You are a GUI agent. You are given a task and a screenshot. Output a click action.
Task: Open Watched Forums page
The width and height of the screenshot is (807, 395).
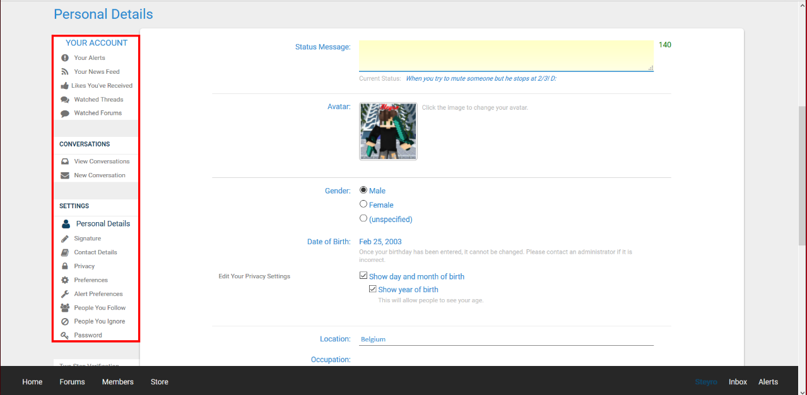click(98, 114)
